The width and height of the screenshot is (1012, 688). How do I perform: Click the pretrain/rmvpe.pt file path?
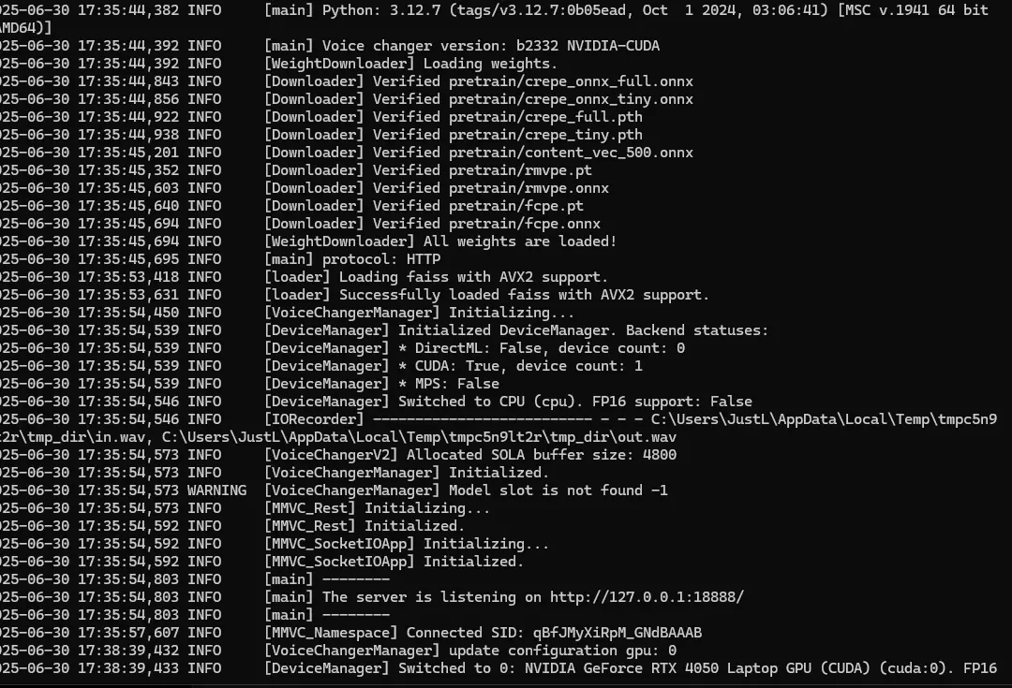coord(520,170)
